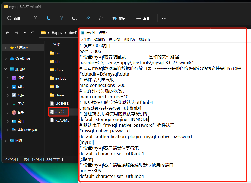
Task: Open the See more (three dots) menu
Action: 164,18
